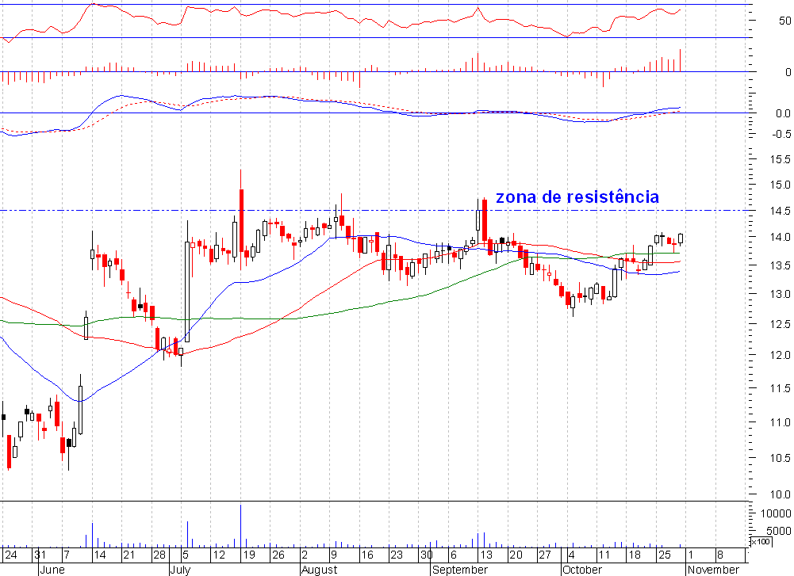Click the x100 volume multiplier label
794x576 pixels.
760,542
